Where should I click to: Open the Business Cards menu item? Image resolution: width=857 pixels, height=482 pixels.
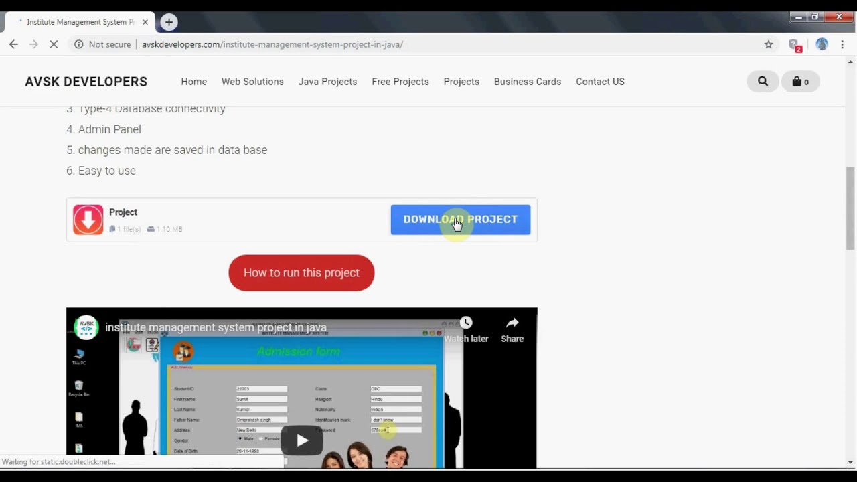point(528,82)
